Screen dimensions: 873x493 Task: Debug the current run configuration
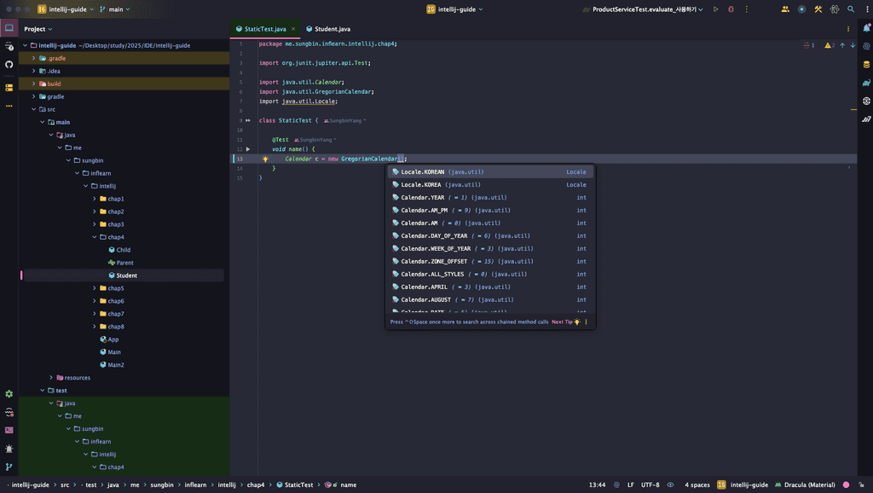[x=731, y=9]
